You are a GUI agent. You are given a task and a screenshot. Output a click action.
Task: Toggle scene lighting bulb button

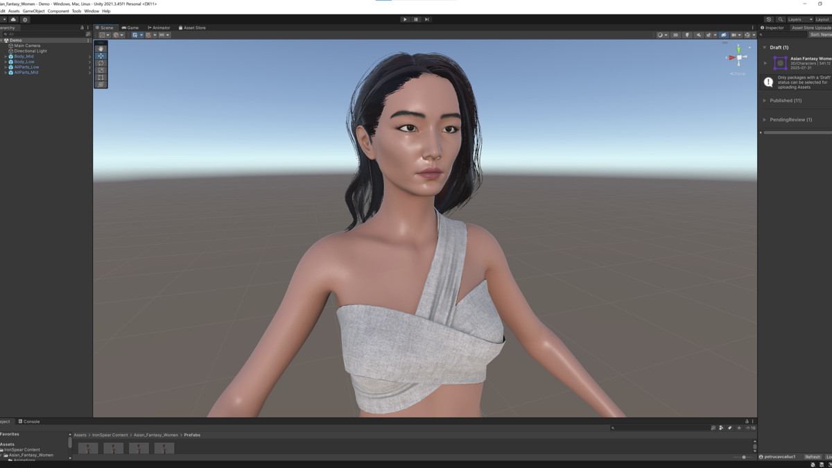(688, 35)
